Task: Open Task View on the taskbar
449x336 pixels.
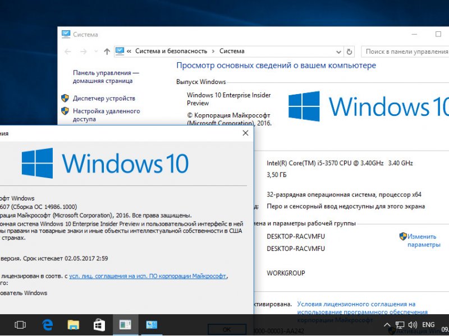Action: pyautogui.click(x=20, y=325)
